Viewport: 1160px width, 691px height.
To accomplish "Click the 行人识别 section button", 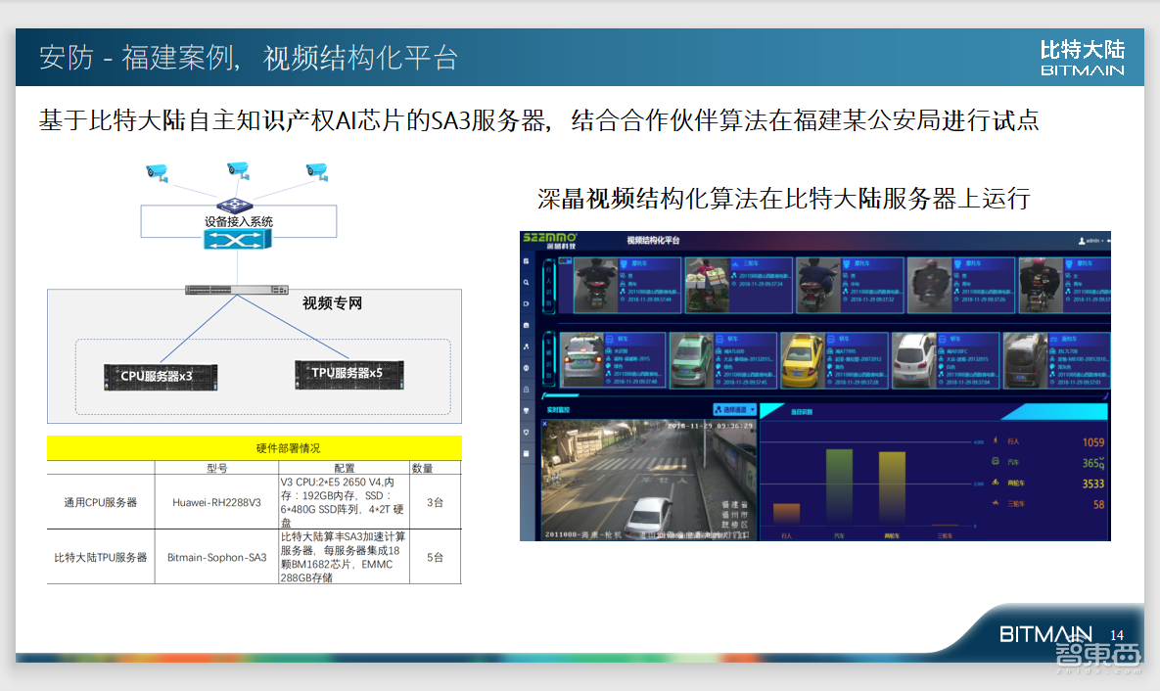I will pyautogui.click(x=548, y=285).
